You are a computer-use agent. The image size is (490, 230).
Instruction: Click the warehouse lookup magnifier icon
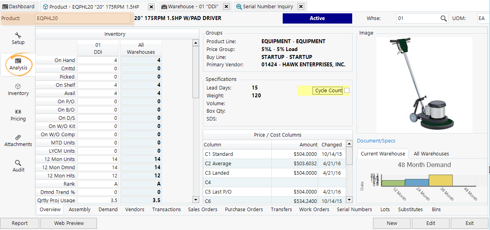(x=444, y=18)
